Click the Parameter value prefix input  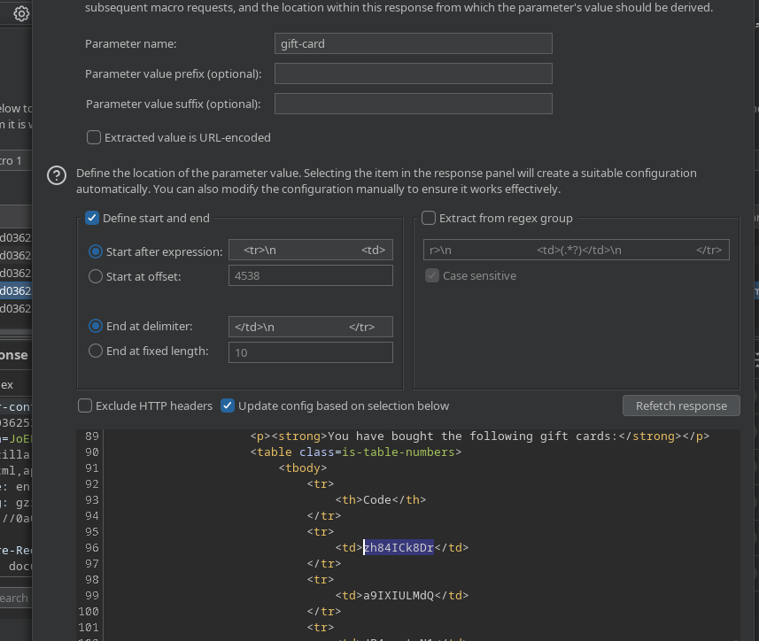click(413, 73)
